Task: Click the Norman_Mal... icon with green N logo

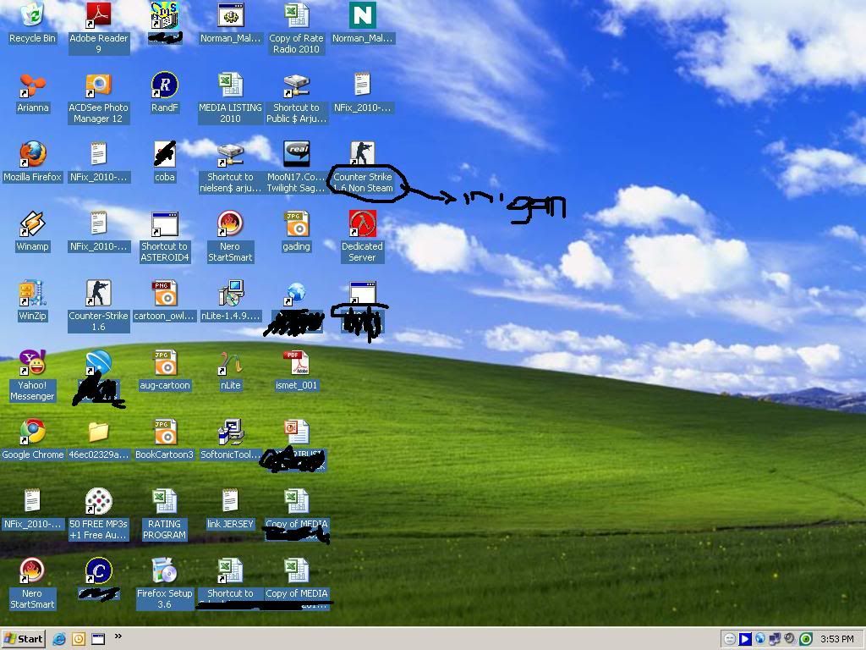Action: point(362,23)
